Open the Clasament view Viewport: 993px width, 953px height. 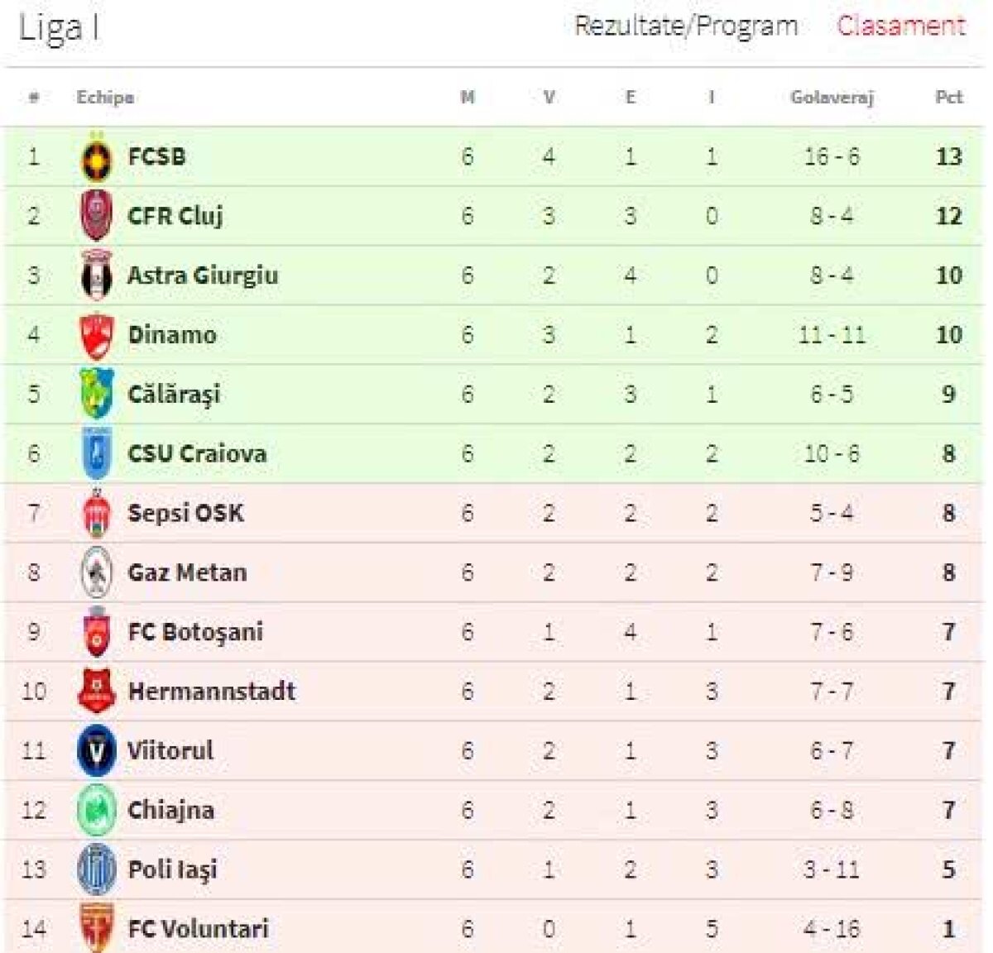tap(901, 26)
